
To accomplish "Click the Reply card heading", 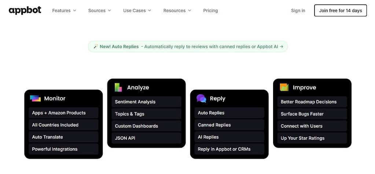I will (218, 98).
